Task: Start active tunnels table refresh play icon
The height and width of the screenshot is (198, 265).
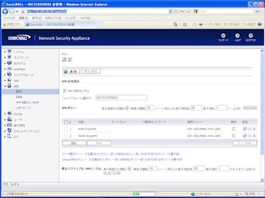Action: (129, 169)
